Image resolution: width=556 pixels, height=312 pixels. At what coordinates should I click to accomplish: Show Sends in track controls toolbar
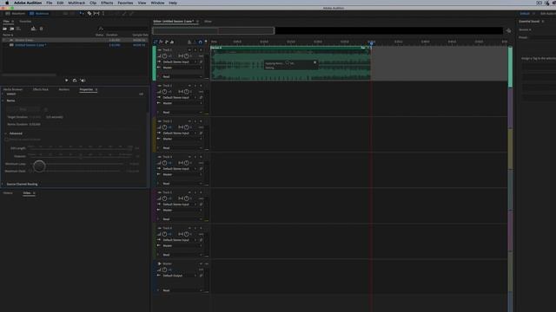[167, 42]
